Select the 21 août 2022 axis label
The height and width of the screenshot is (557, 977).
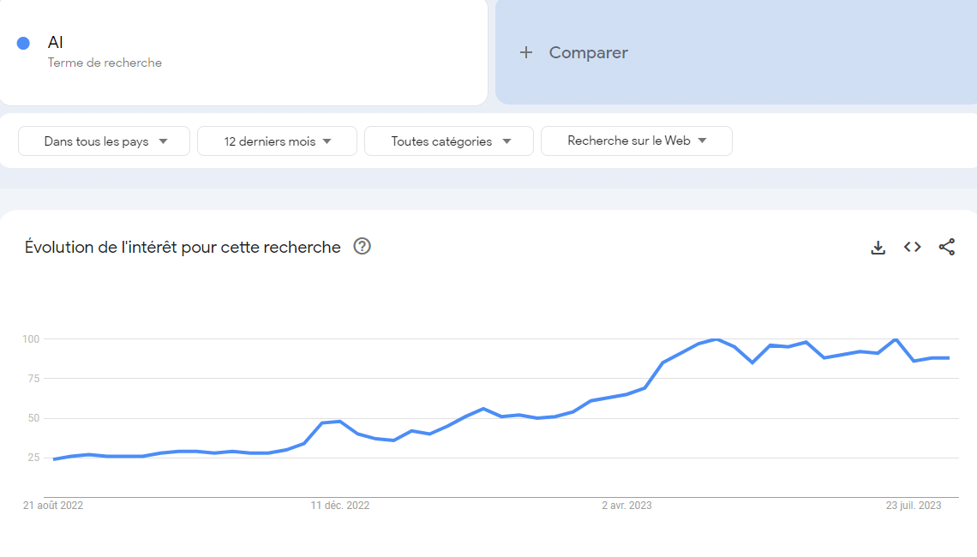tap(53, 506)
